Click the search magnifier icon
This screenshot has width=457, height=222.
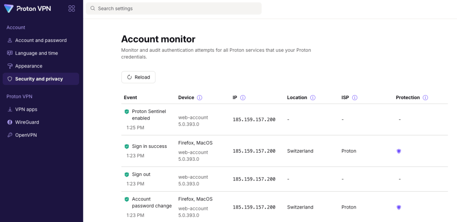coord(93,8)
